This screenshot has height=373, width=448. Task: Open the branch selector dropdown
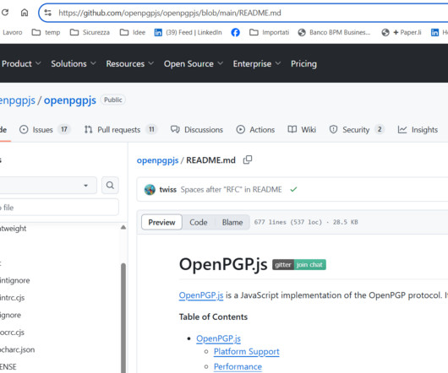(47, 186)
